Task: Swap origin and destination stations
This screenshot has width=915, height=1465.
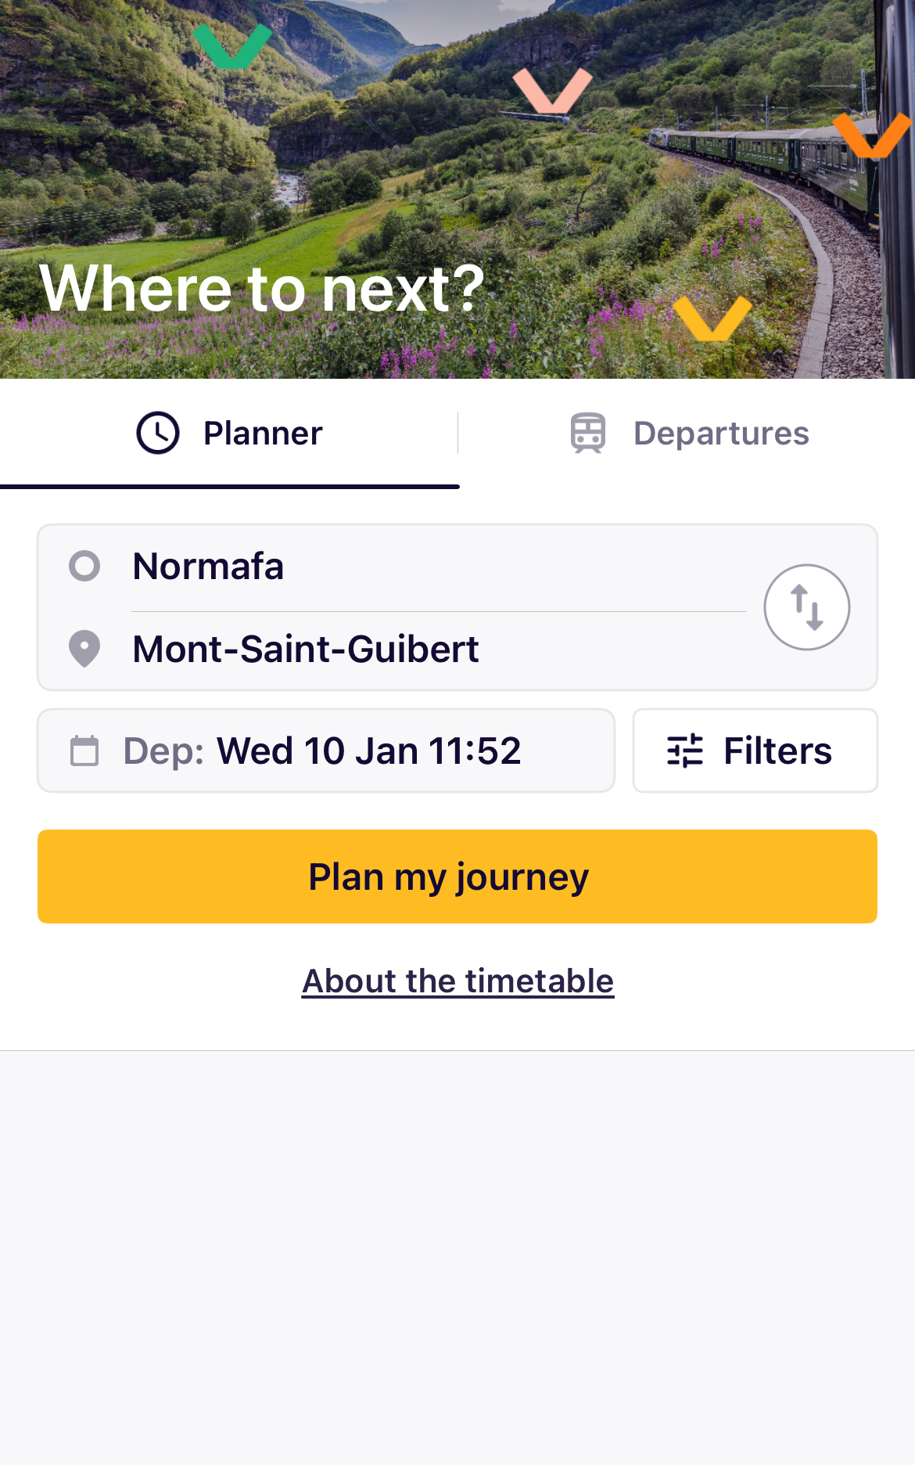Action: click(806, 607)
